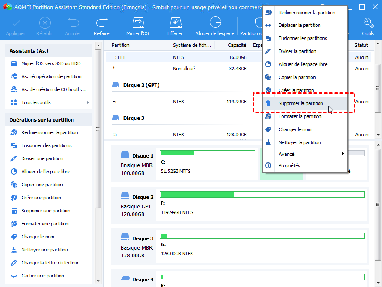Select Supprimer la partition in context menu

305,103
